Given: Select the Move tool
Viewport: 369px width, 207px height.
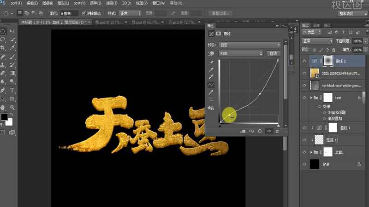Looking at the screenshot, I should tap(12, 31).
